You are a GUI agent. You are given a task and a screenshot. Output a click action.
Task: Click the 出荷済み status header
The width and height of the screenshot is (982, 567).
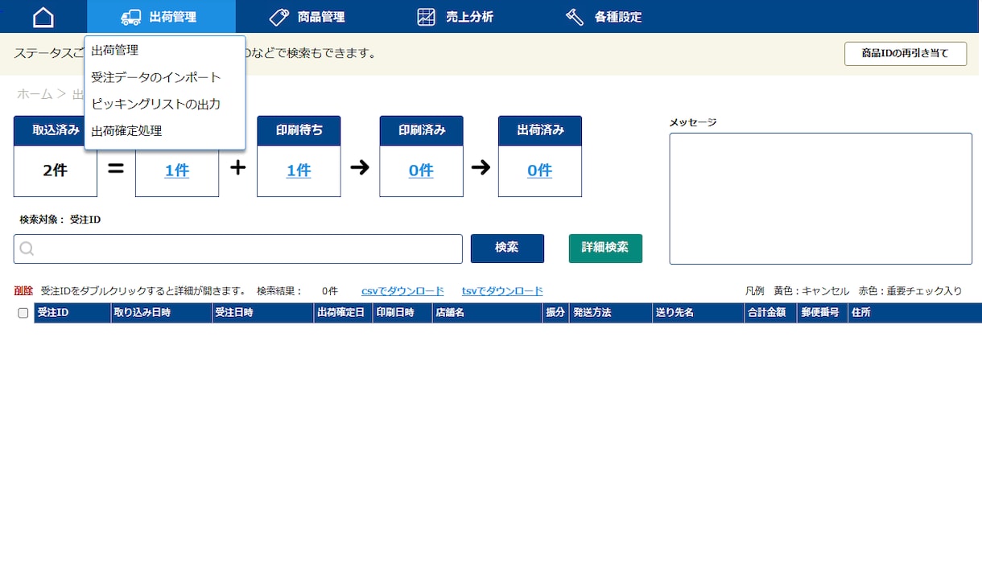[539, 130]
